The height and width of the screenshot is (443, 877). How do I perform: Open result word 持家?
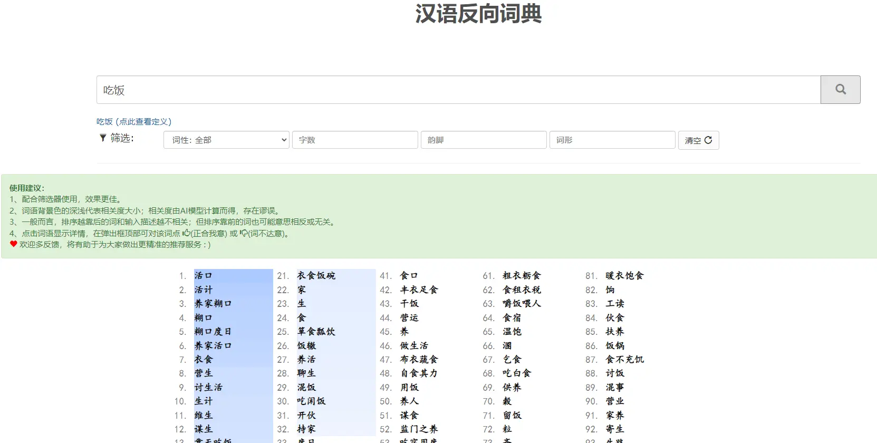[306, 429]
